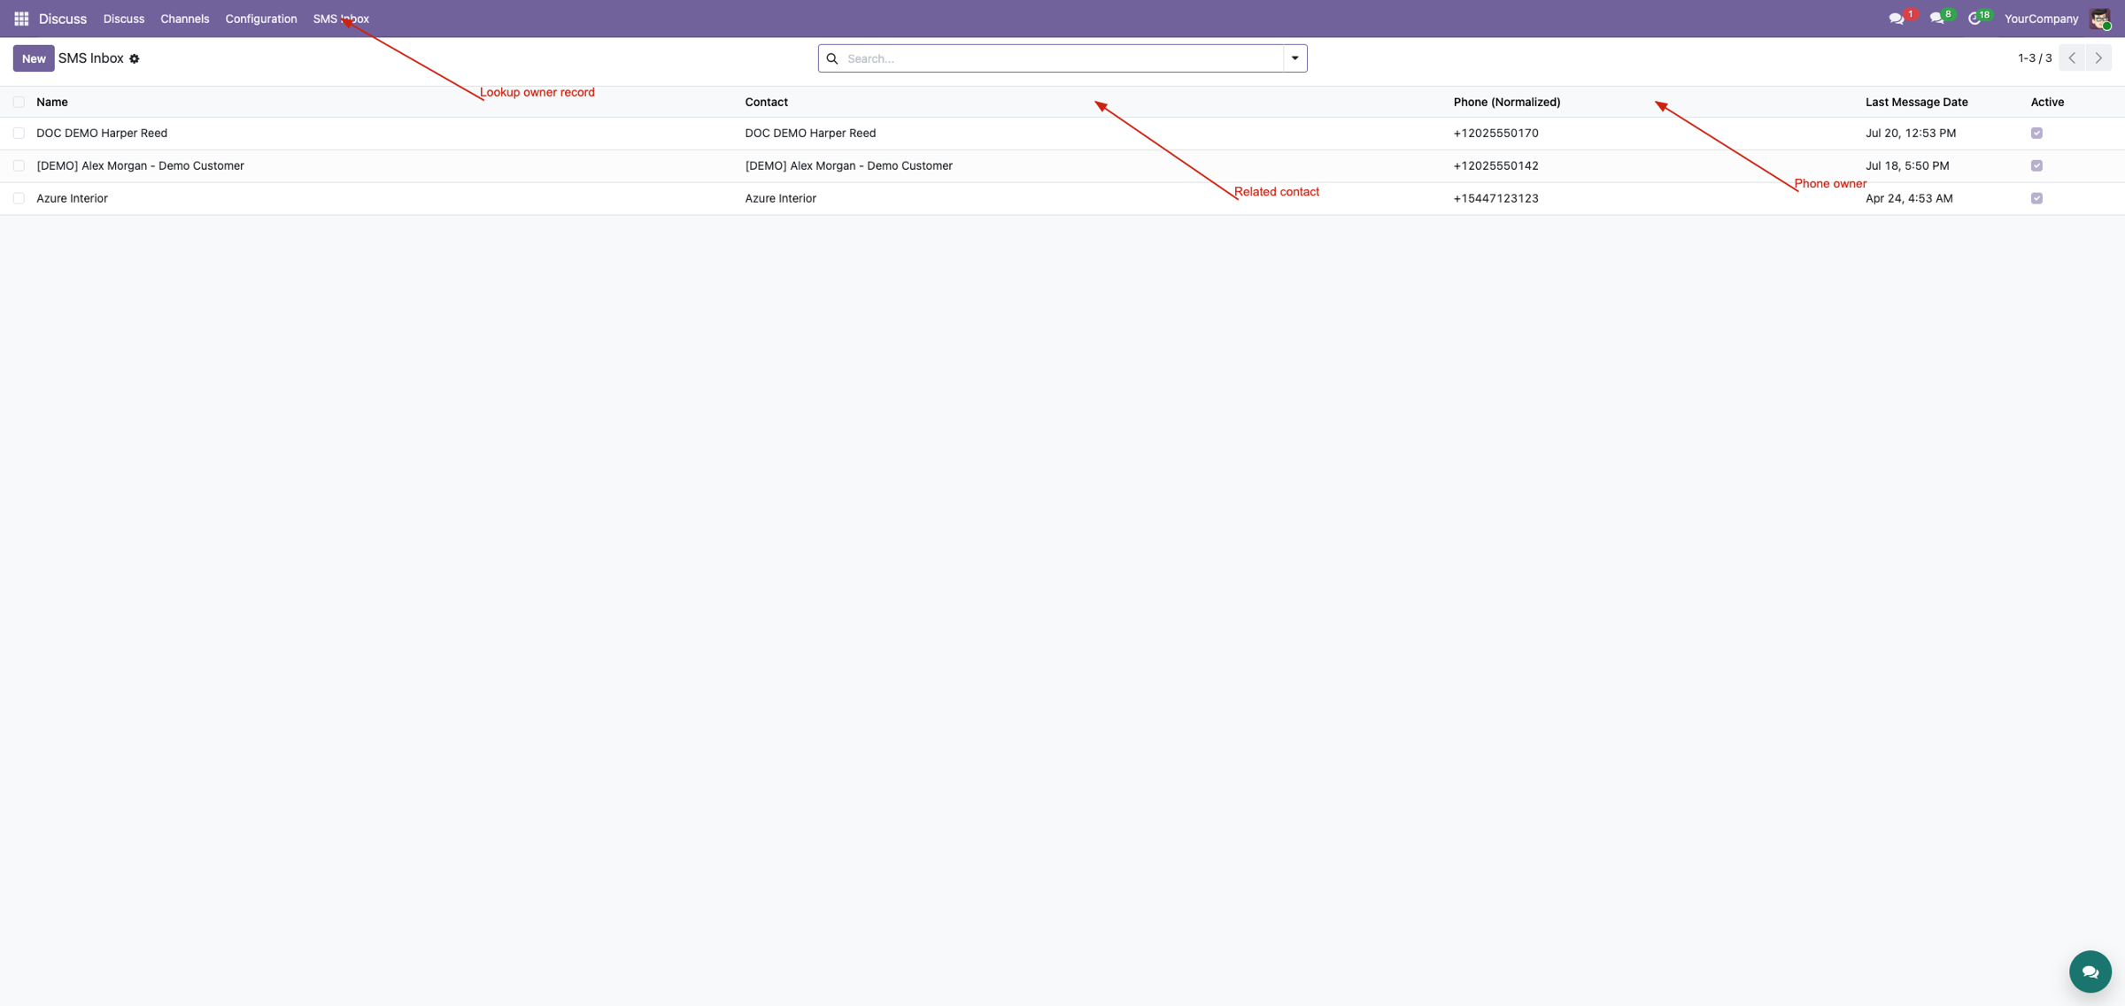This screenshot has height=1006, width=2125.
Task: Click the Jul 20, 12:53 PM date
Action: click(x=1911, y=134)
